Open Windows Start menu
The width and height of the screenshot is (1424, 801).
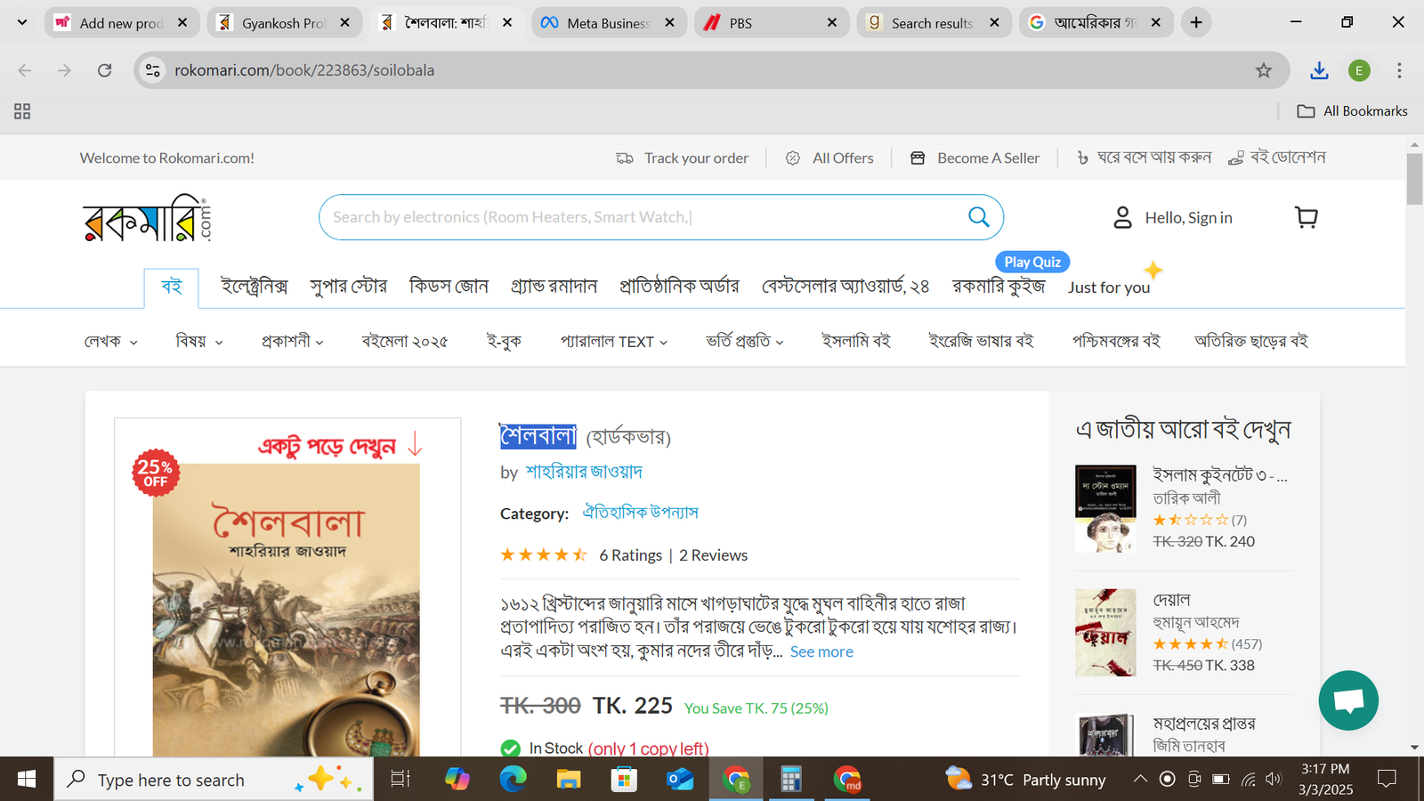[x=27, y=780]
